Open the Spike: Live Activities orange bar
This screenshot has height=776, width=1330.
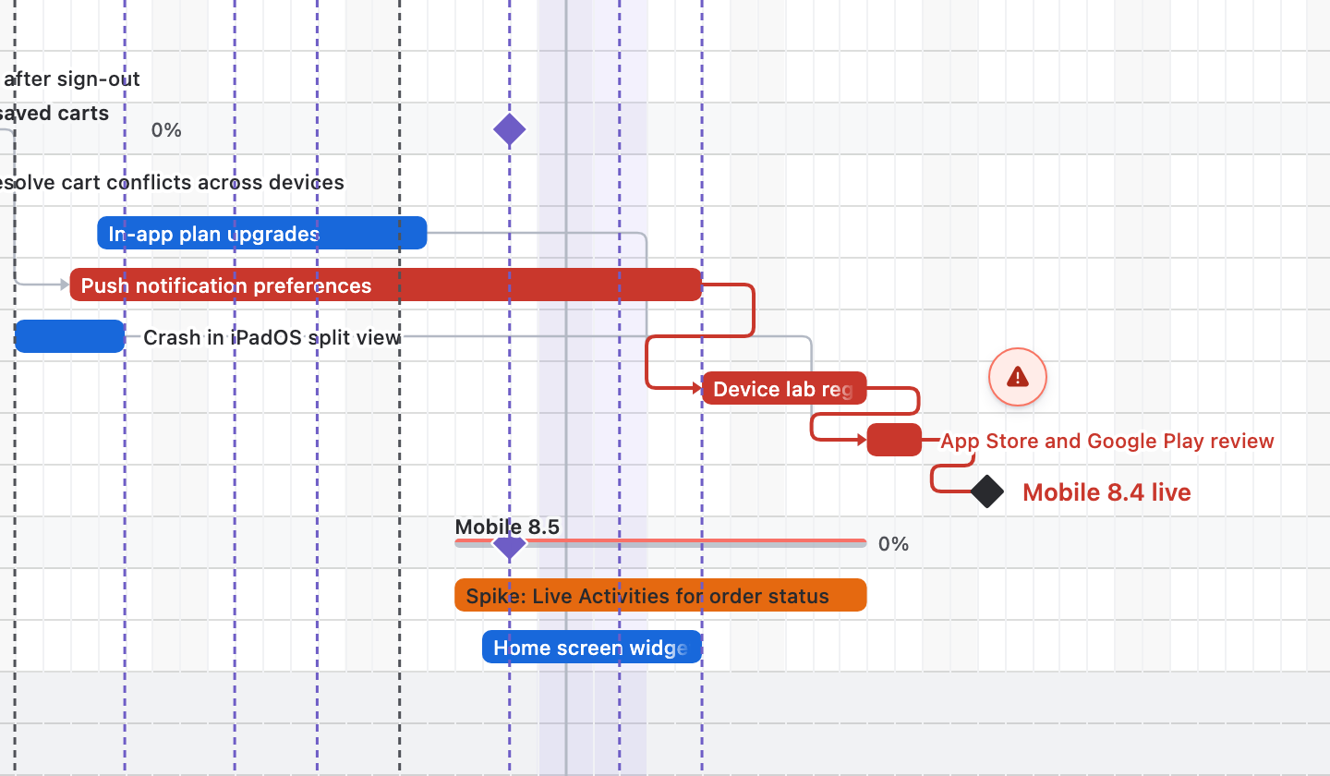[660, 595]
